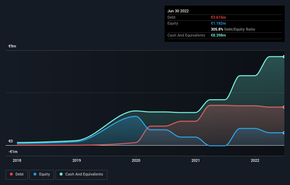Click the blue Equity legend dot
Screen dimensions: 290x185
pos(35,174)
